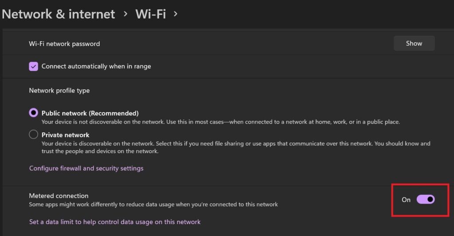Turn off the Metered connection toggle
This screenshot has height=236, width=454.
(x=426, y=199)
